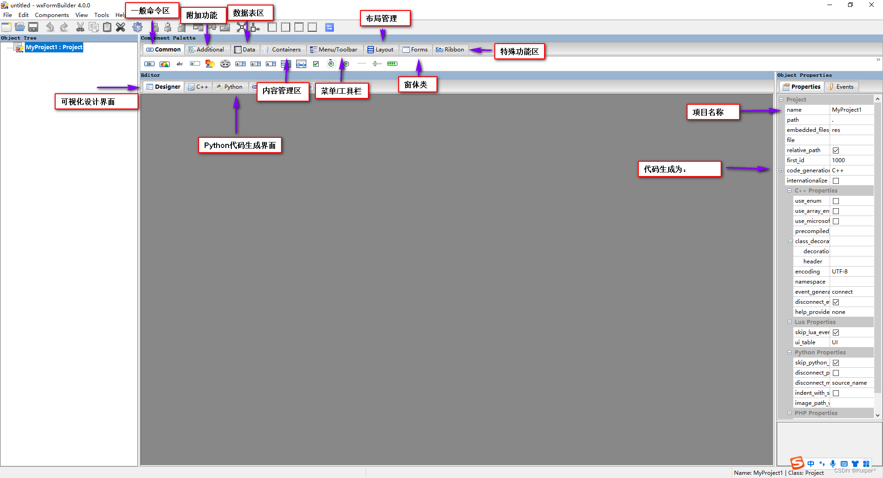Enable the internationalize property checkbox
Screen dimensions: 883x478
pyautogui.click(x=836, y=181)
